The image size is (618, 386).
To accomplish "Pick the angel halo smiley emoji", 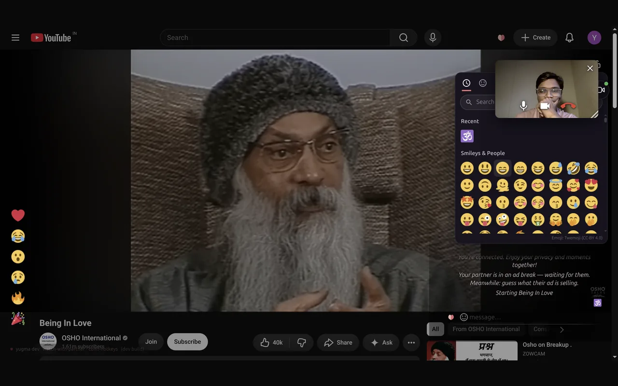I will click(556, 185).
